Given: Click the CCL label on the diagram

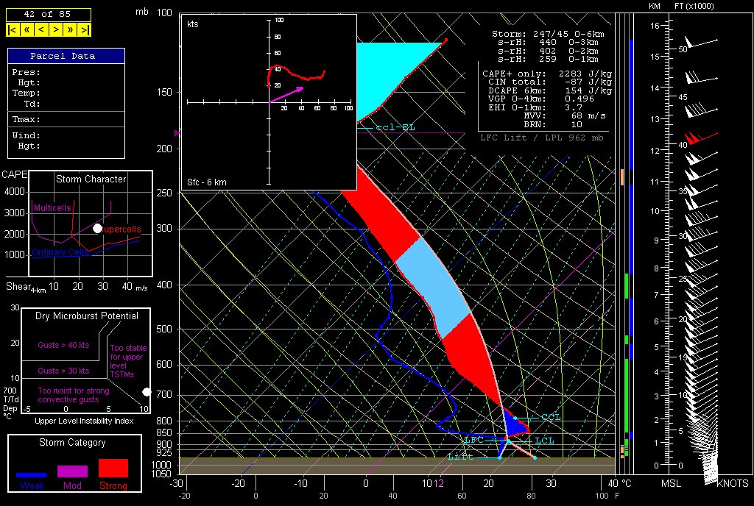Looking at the screenshot, I should point(551,417).
